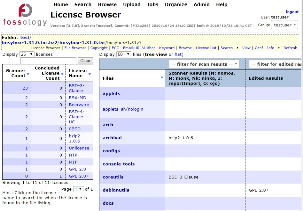Viewport: 303px width, 211px height.
Task: Open the coreutils folder
Action: 113,177
